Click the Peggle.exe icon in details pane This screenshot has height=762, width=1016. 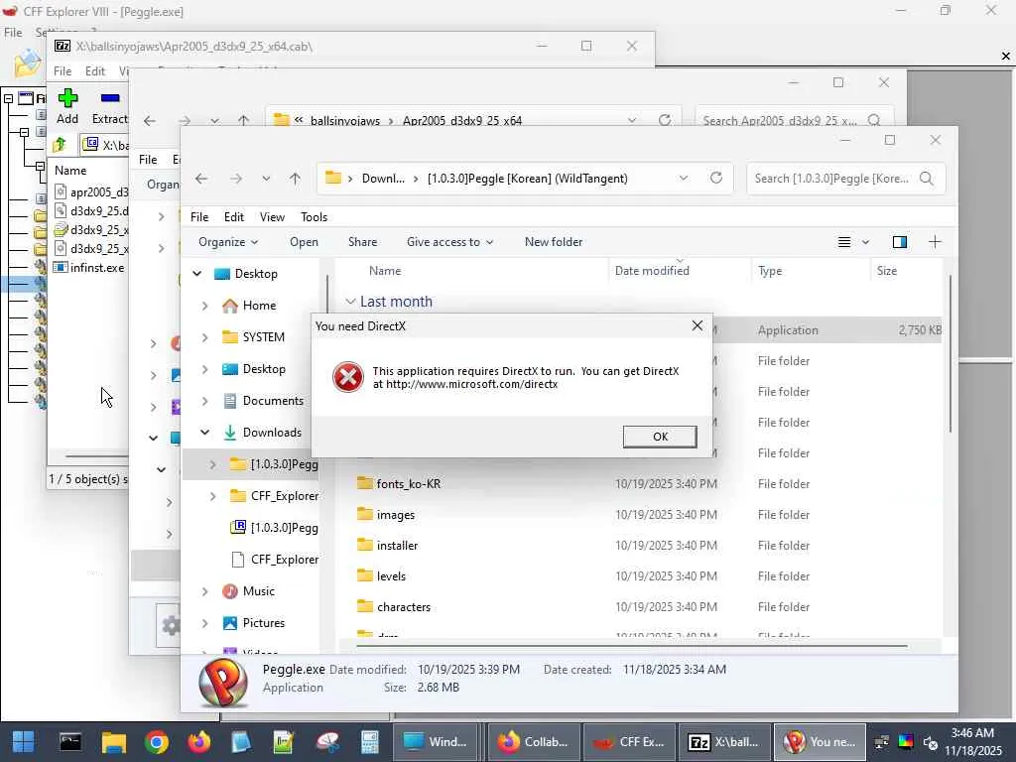click(x=223, y=683)
